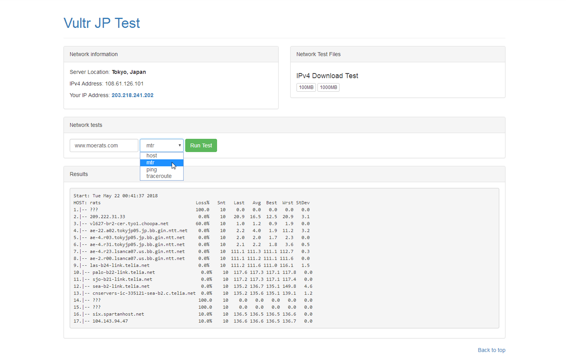
Task: Open the 203.218.241.202 IP address link
Action: pos(133,95)
